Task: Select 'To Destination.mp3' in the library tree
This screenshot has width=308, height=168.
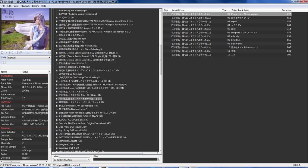Action: 73,109
